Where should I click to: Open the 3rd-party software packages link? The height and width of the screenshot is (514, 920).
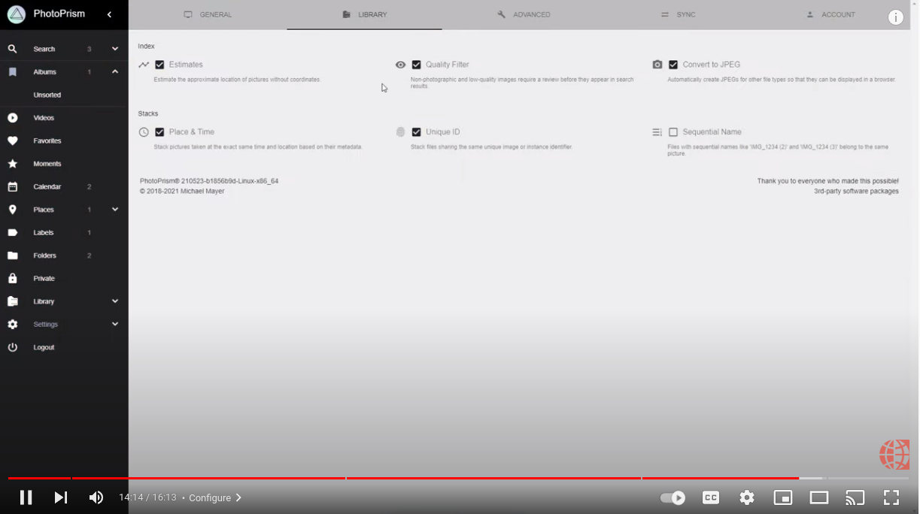click(x=856, y=192)
